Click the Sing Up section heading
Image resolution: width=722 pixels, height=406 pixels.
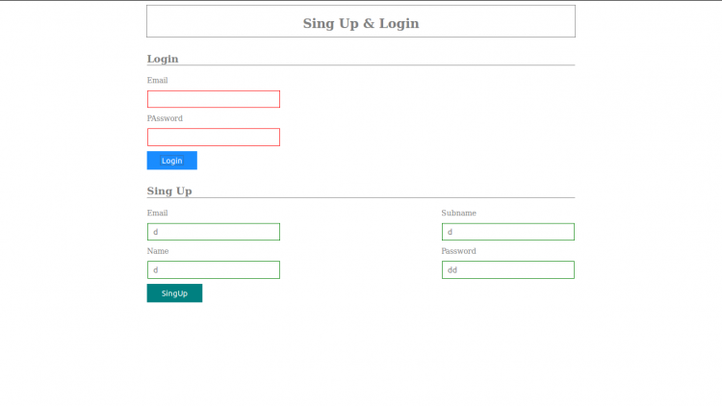169,190
